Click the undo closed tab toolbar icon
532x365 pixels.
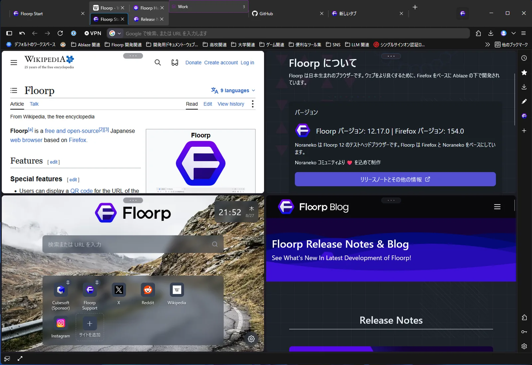[22, 33]
